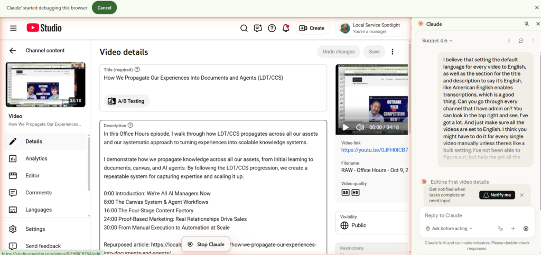The width and height of the screenshot is (541, 255).
Task: Open the YouTube Studio hamburger menu
Action: (x=13, y=28)
